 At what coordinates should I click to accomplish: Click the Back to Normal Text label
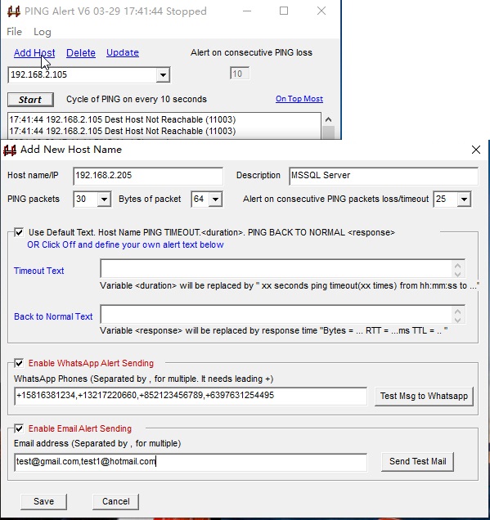pos(53,316)
